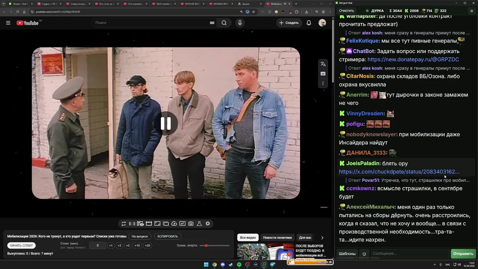
Task: Click the broadcast waves icon in video toolbar
Action: pos(132,224)
